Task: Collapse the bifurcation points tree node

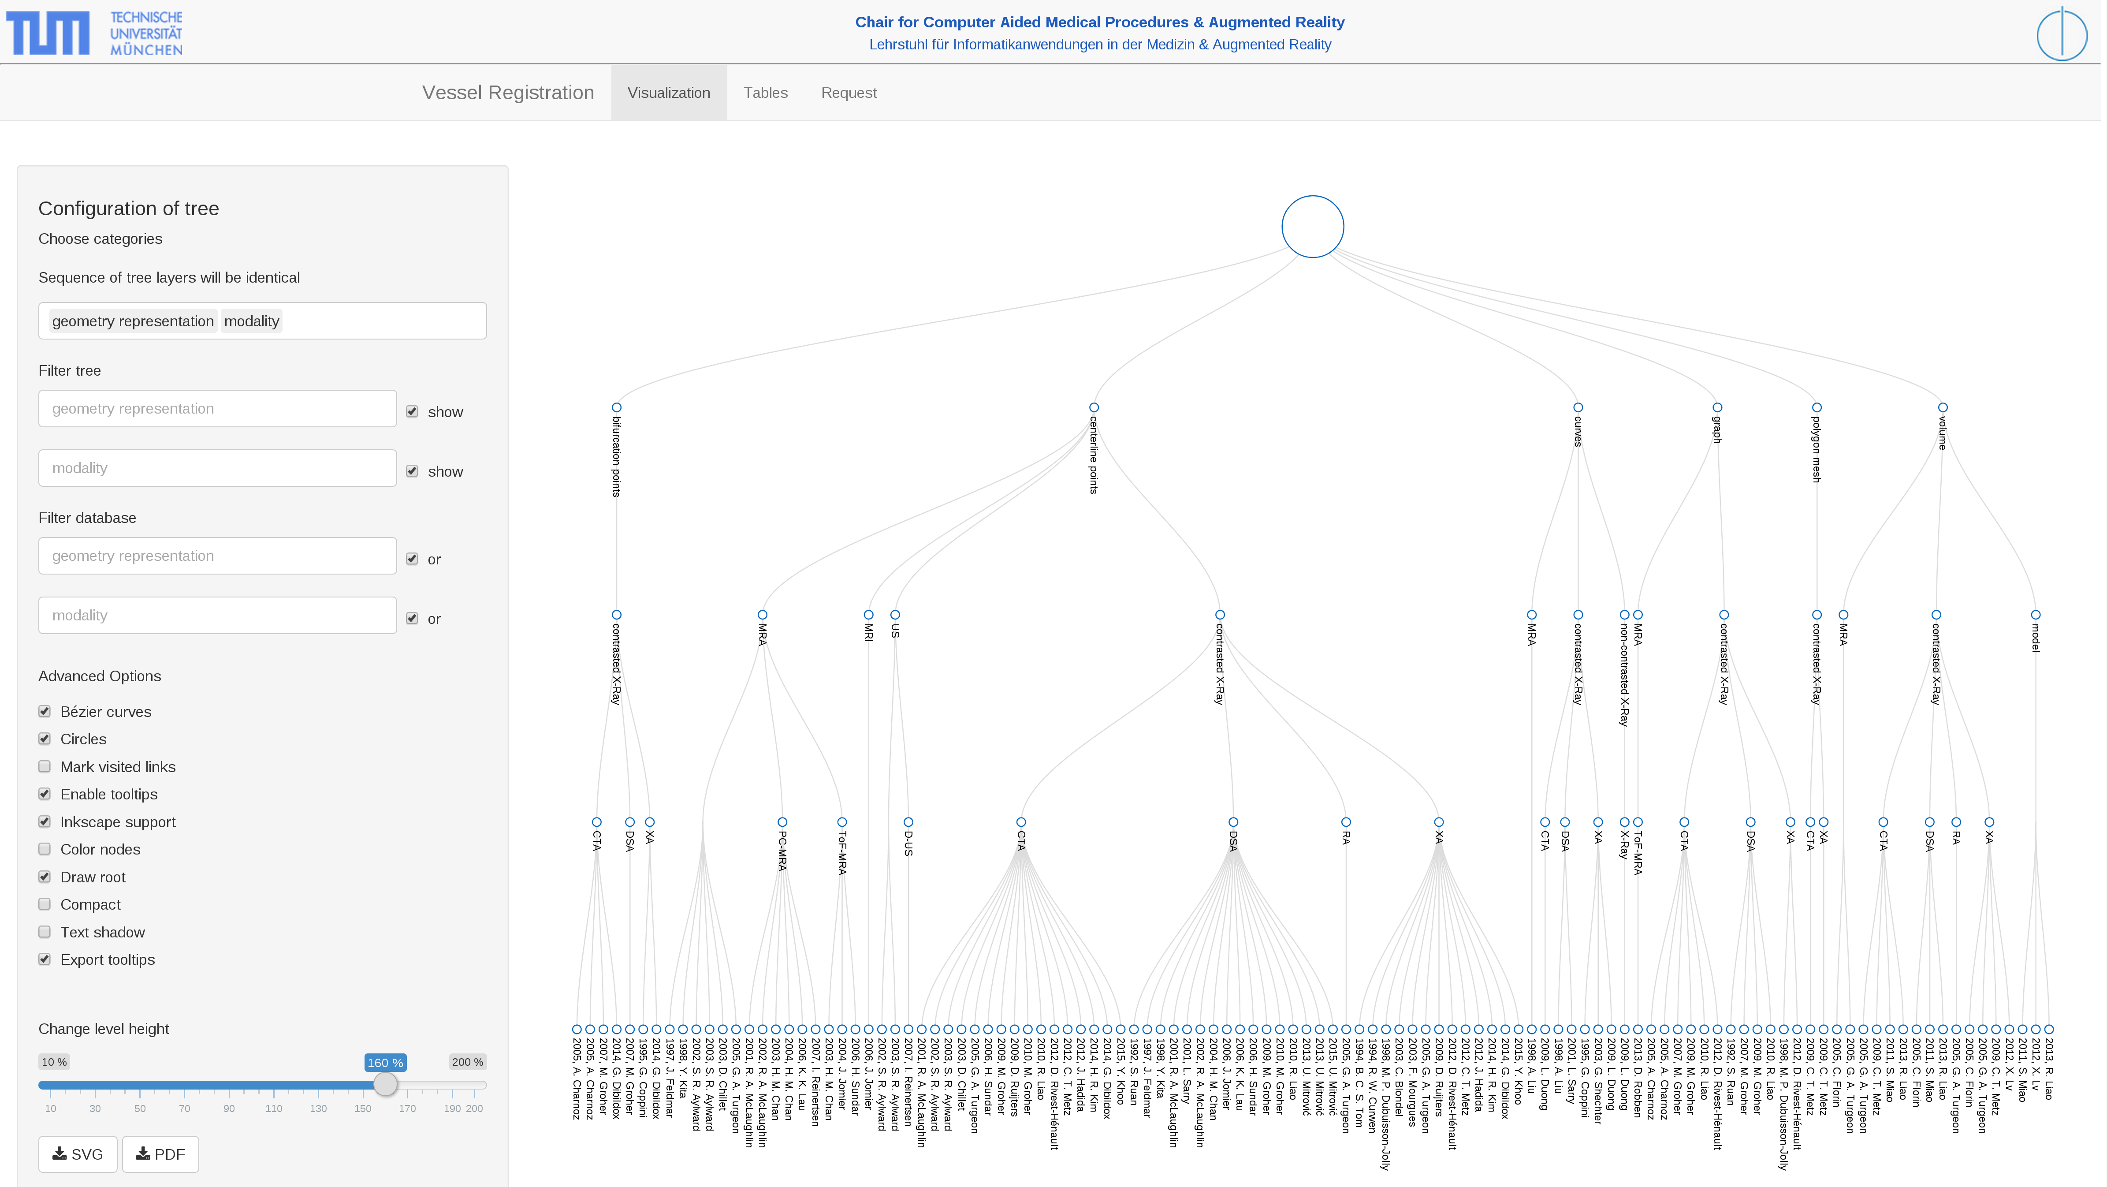Action: (x=618, y=407)
